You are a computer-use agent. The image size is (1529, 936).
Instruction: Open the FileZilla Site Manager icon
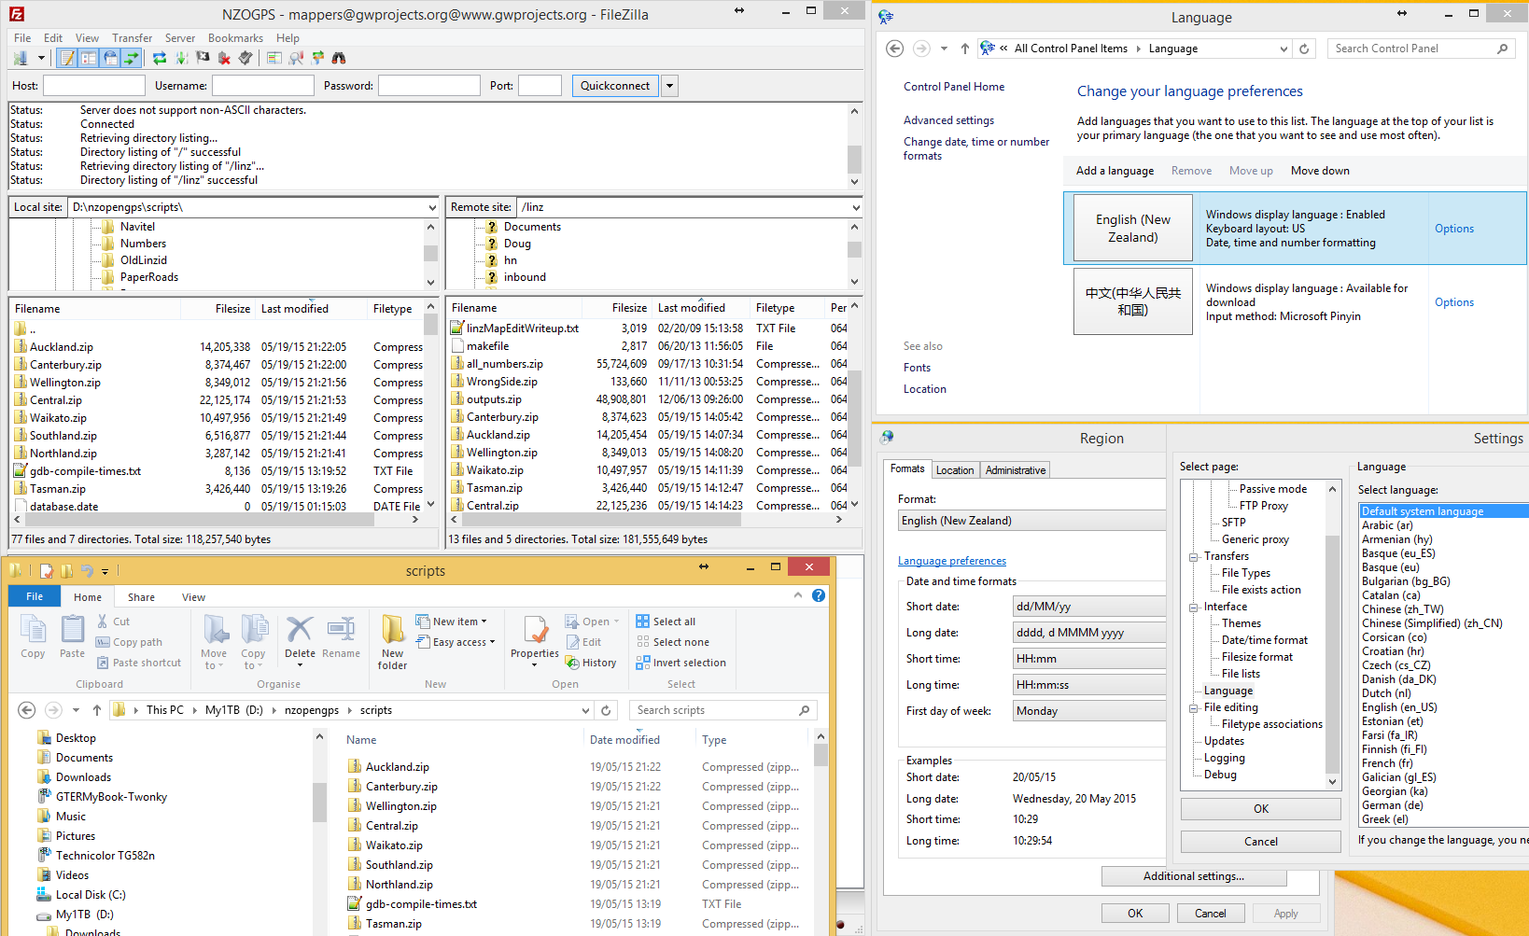point(21,58)
